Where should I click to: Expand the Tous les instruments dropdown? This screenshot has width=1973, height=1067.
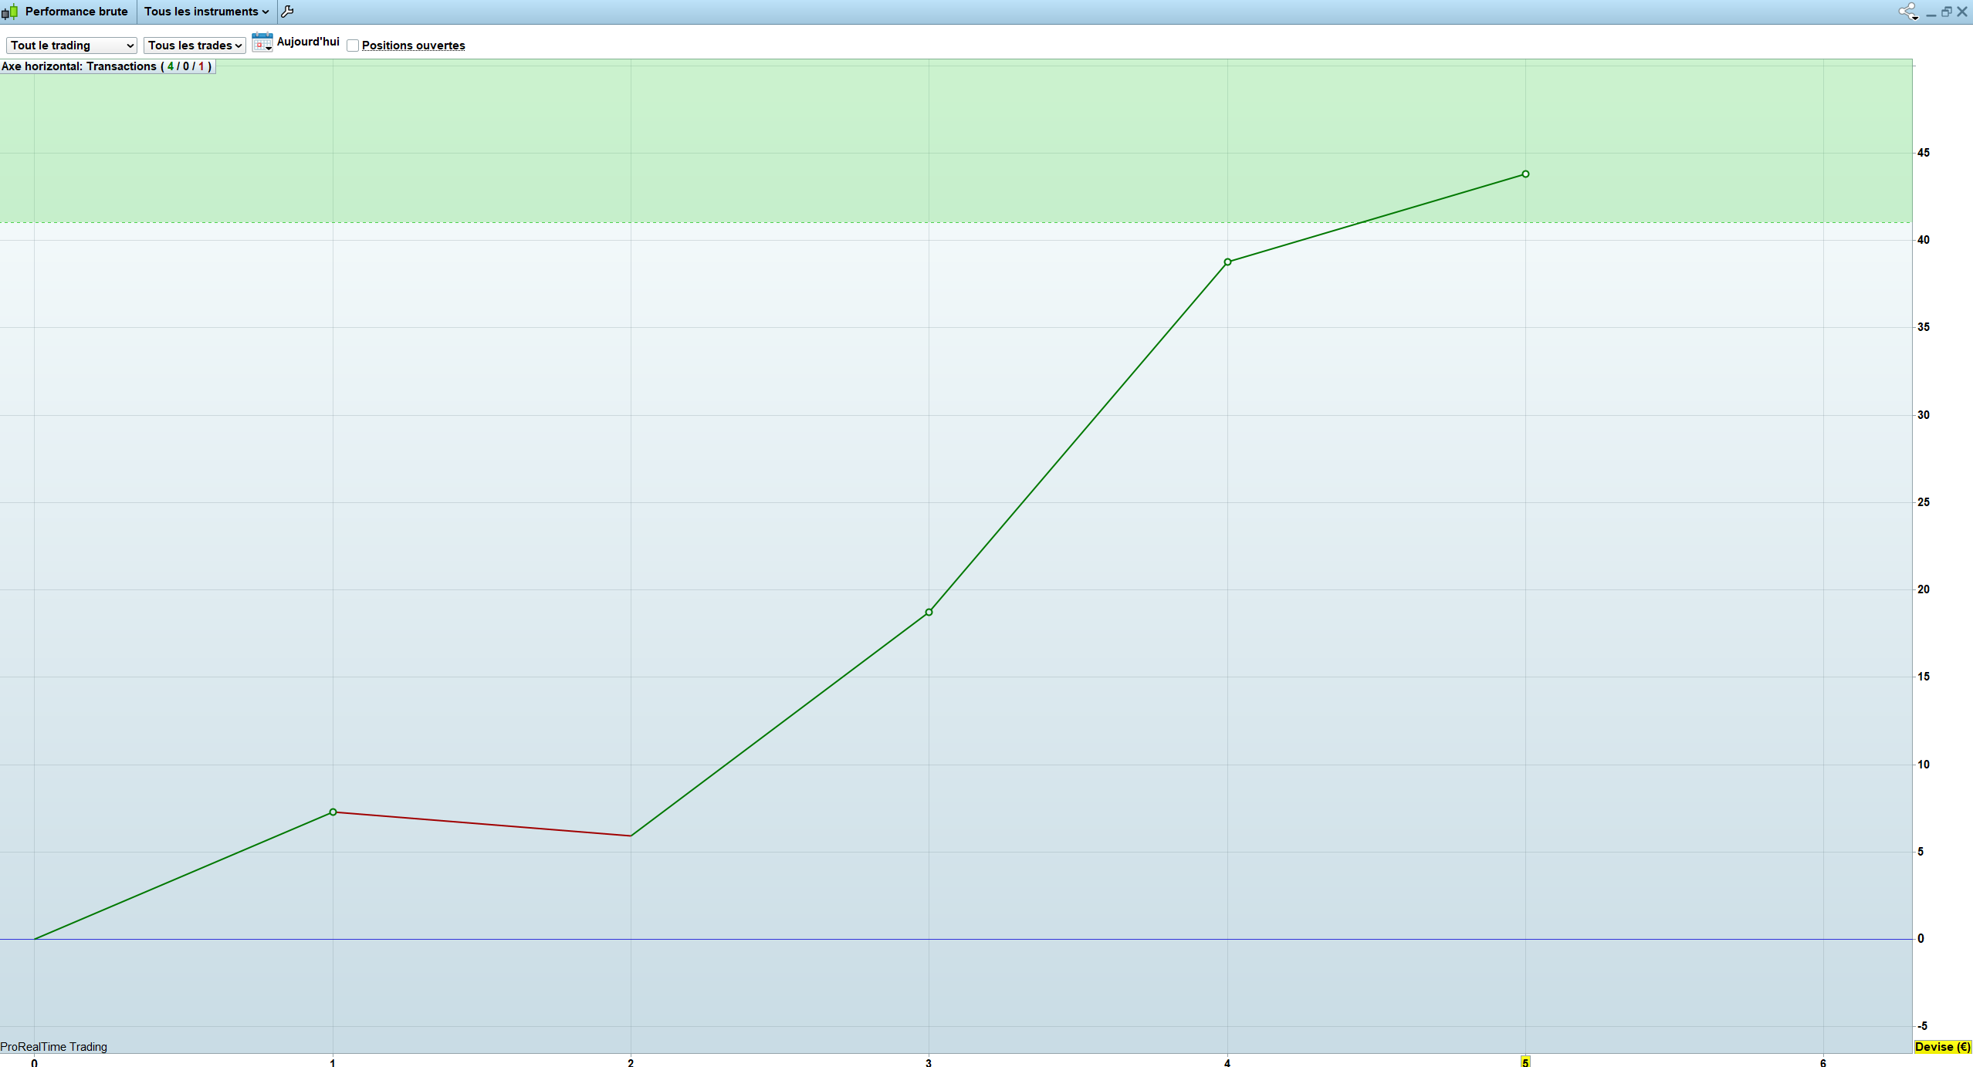click(206, 12)
